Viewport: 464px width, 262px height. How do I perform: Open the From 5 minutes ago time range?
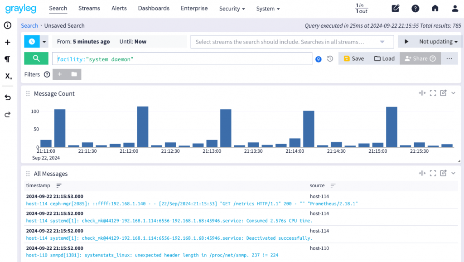(x=83, y=41)
